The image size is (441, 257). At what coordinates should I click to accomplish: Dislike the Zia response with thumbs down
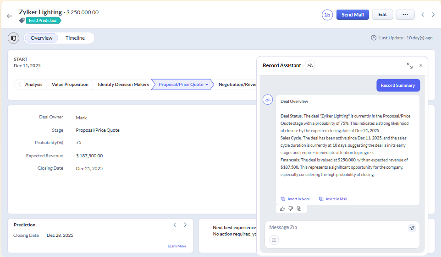click(291, 209)
